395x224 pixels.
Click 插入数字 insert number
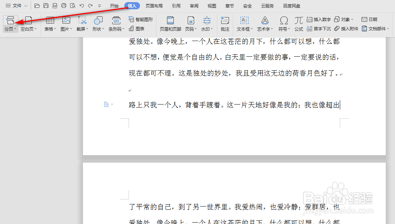point(319,19)
